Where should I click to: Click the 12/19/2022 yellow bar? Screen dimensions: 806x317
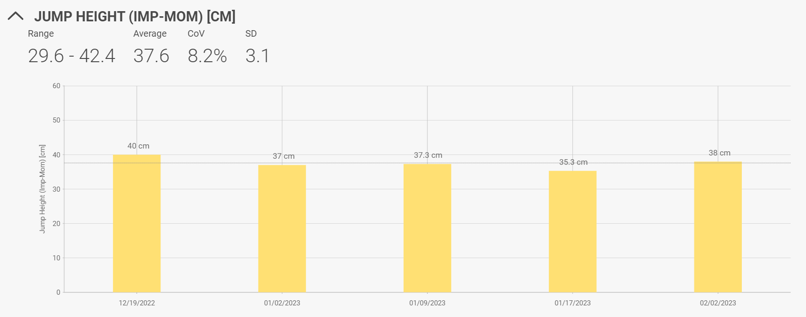pyautogui.click(x=137, y=223)
